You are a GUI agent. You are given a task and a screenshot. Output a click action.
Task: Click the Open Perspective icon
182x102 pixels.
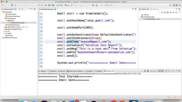(170, 5)
